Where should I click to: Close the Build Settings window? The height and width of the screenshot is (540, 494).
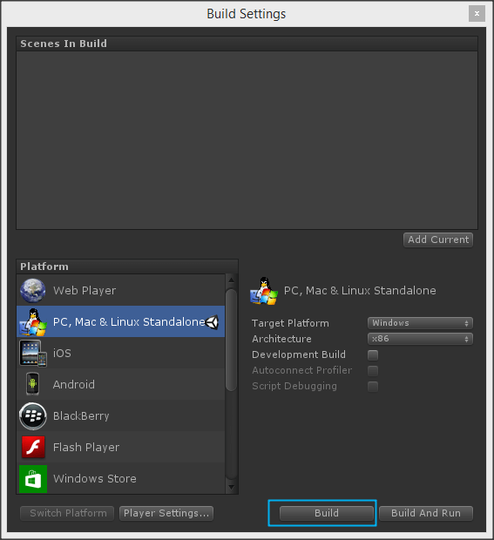(x=477, y=14)
